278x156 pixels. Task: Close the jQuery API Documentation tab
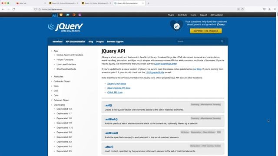click(x=143, y=3)
